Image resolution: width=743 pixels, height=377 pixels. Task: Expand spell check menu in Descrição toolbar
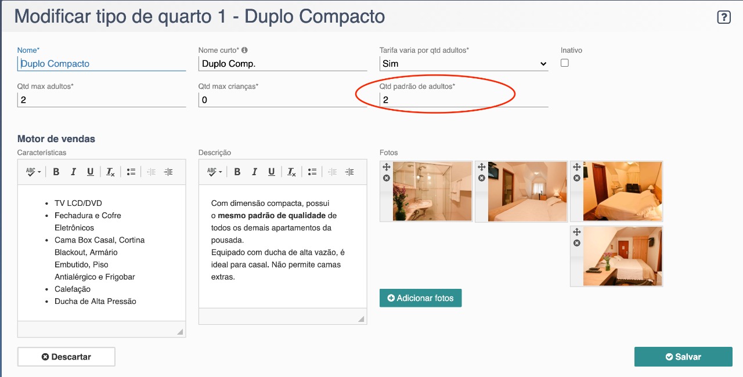[x=214, y=172]
